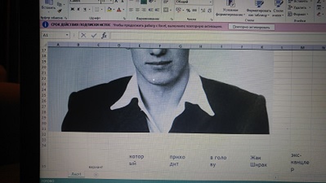Toggle italic formatting in Font group
The height and width of the screenshot is (183, 326).
(79, 9)
